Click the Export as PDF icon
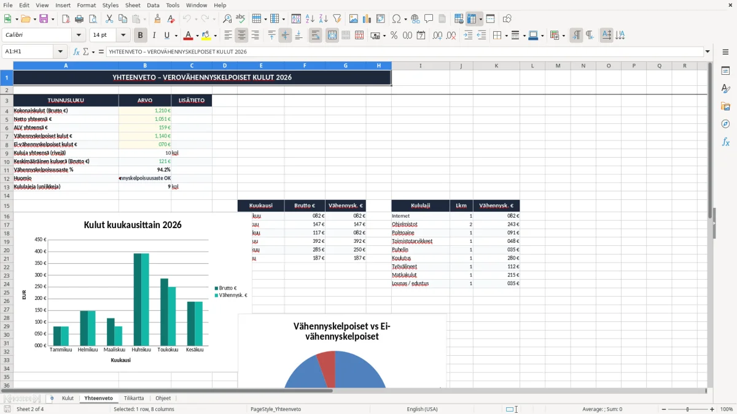Image resolution: width=737 pixels, height=414 pixels. click(x=66, y=19)
